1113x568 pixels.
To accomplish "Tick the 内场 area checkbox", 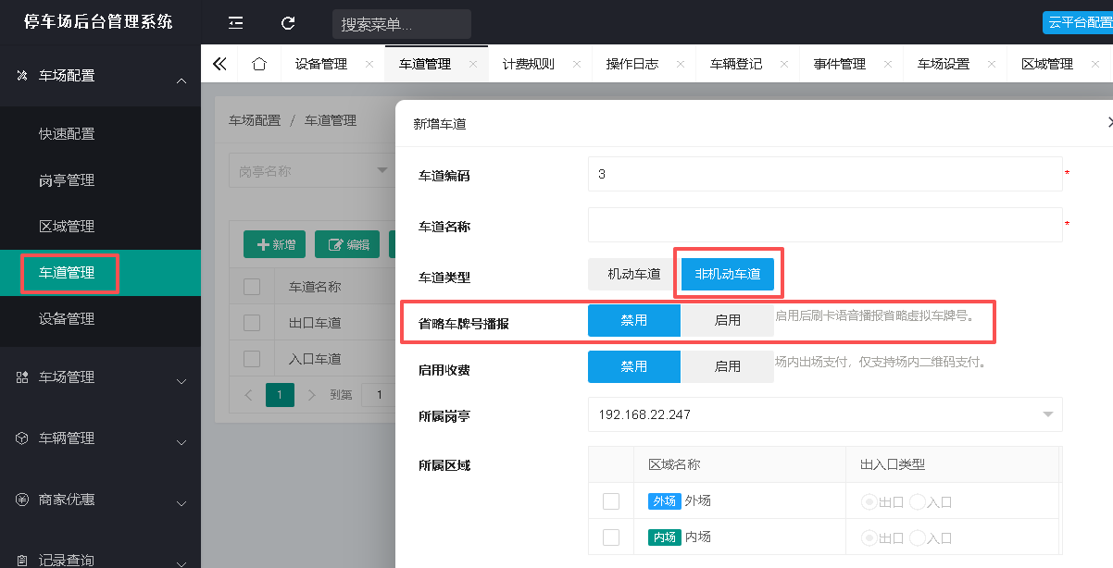I will 611,537.
